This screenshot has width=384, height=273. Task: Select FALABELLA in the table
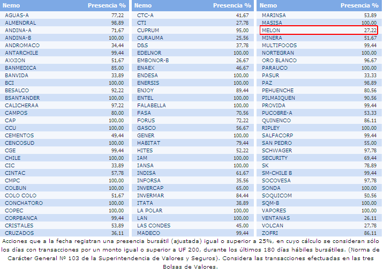point(152,106)
